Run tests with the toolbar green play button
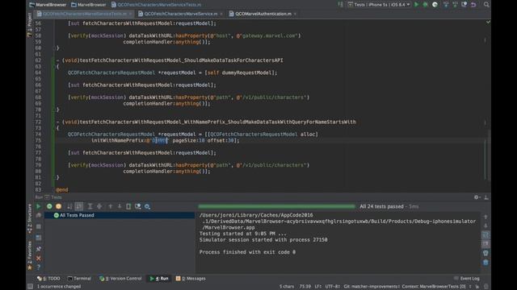This screenshot has height=290, width=517. click(417, 5)
